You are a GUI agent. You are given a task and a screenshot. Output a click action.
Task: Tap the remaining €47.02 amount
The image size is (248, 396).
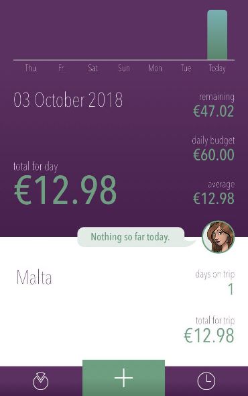[x=214, y=111]
